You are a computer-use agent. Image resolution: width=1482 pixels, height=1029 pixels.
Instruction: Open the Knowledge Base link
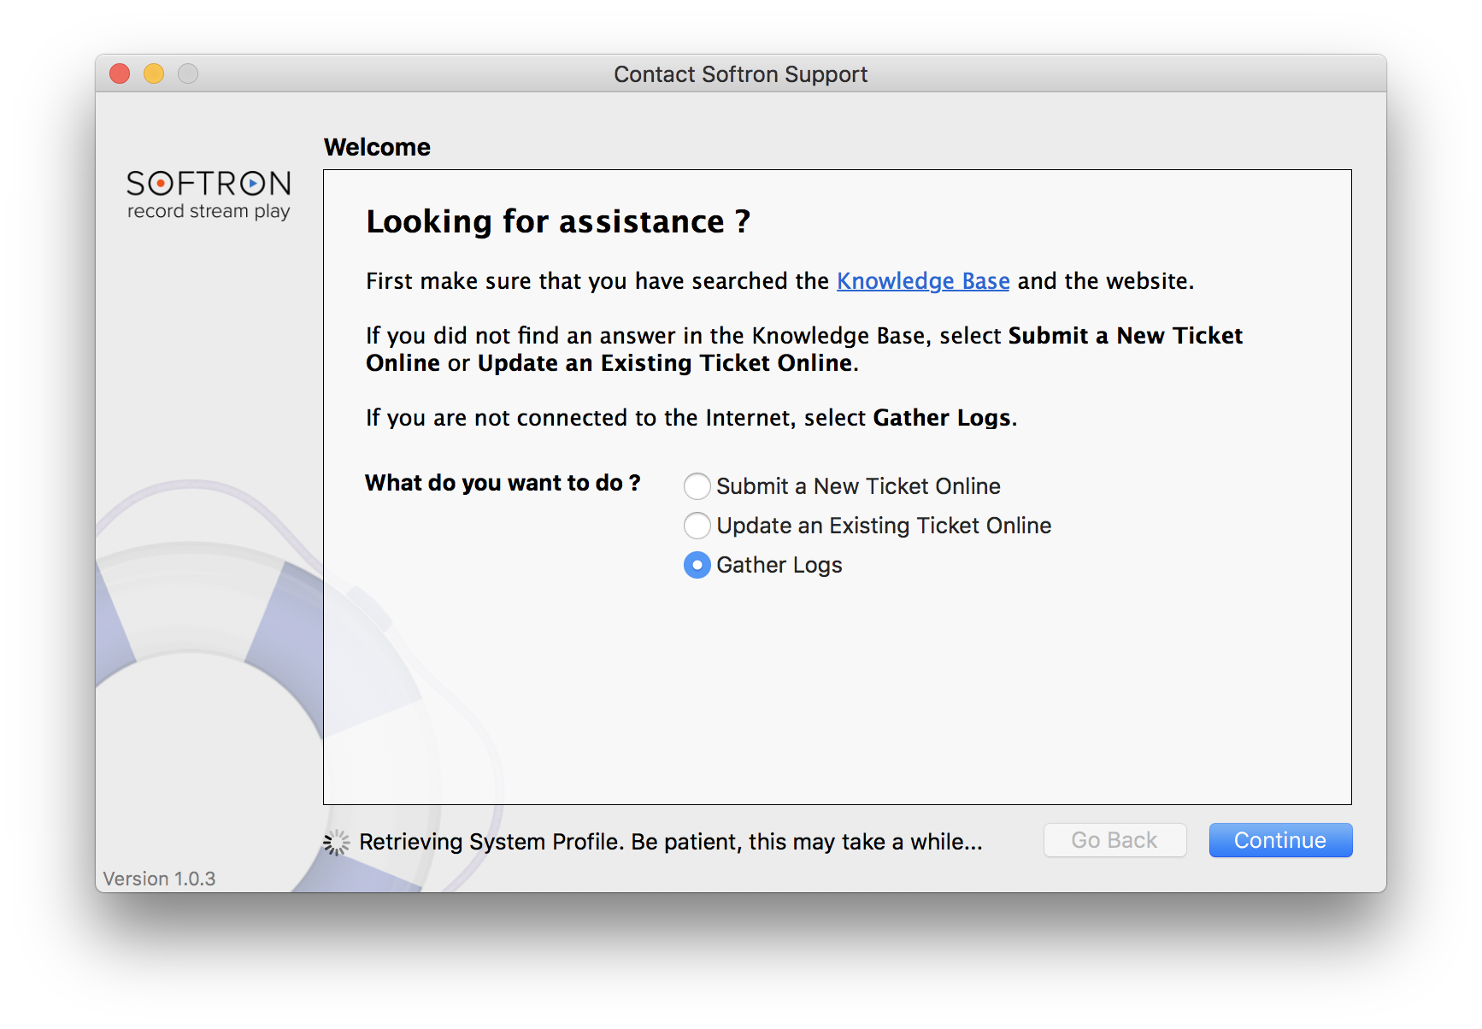click(x=923, y=281)
